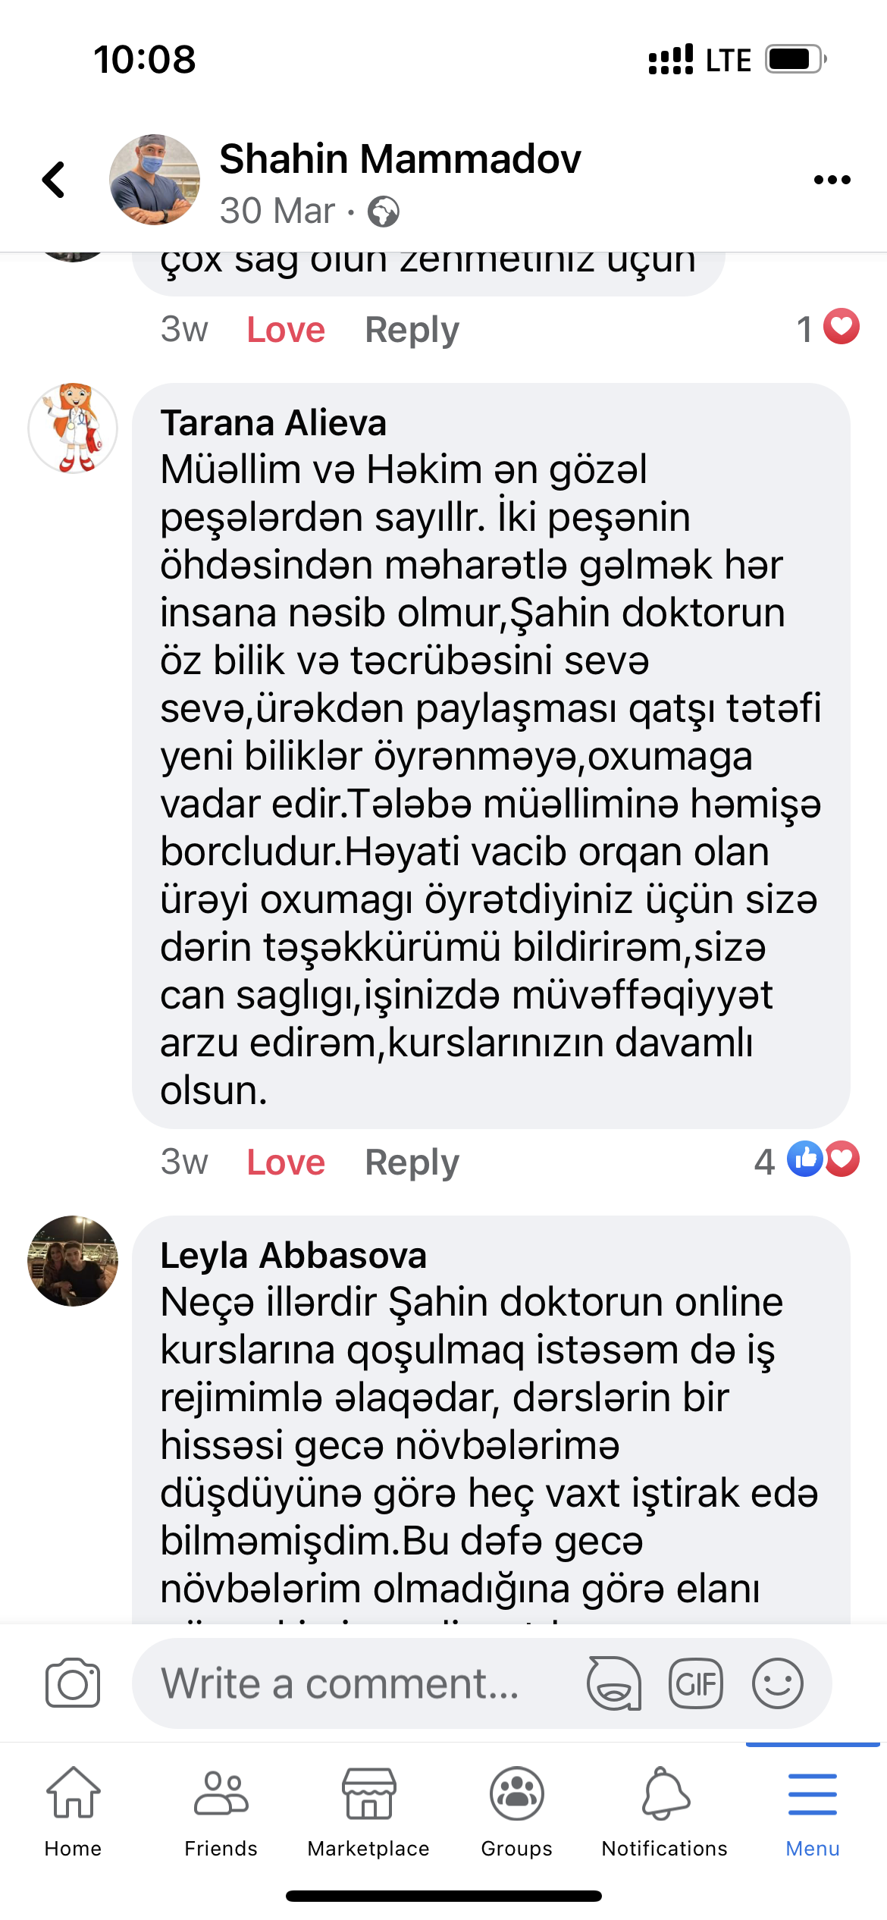Screen dimensions: 887x1920
Task: Open Leyla Abbasova's profile name link
Action: point(293,1255)
